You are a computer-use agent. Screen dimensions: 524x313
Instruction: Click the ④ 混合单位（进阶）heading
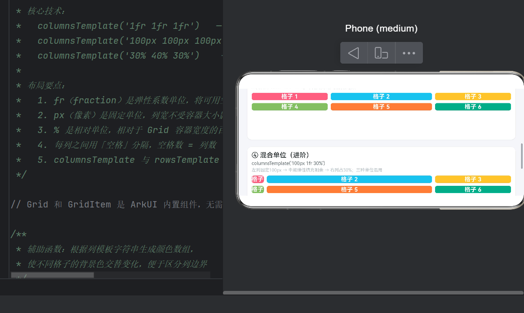pos(280,155)
